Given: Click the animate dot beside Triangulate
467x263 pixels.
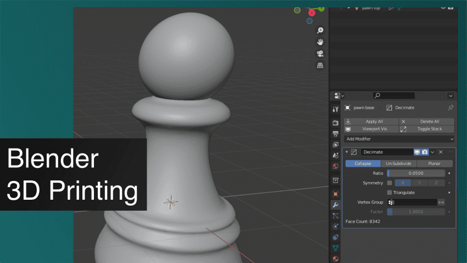Looking at the screenshot, I should click(x=449, y=193).
